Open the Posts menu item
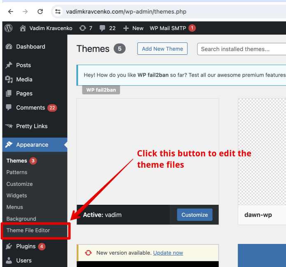This screenshot has width=286, height=267. 23,65
